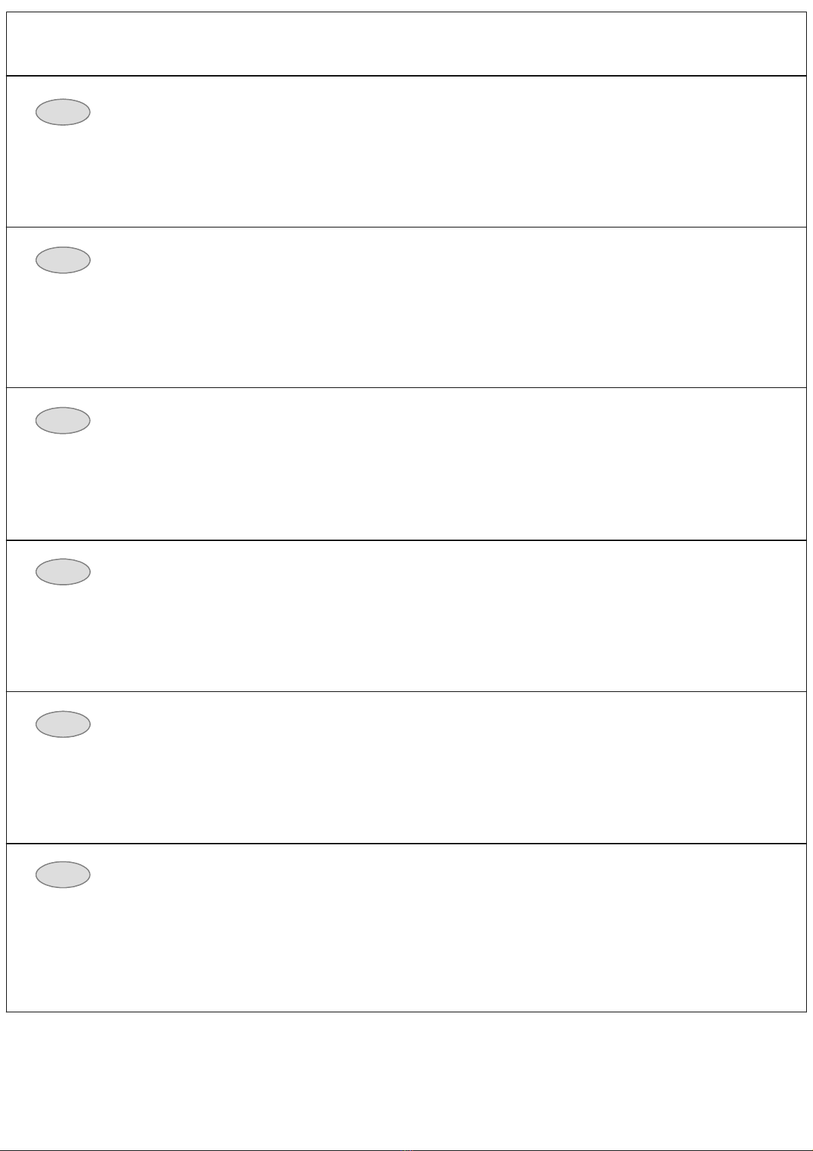Click inside the second row's empty content area
The height and width of the screenshot is (1151, 813).
[x=444, y=307]
